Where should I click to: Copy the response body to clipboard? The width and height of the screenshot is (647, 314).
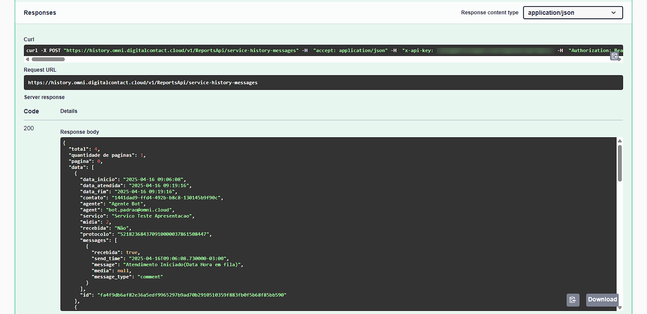(573, 300)
